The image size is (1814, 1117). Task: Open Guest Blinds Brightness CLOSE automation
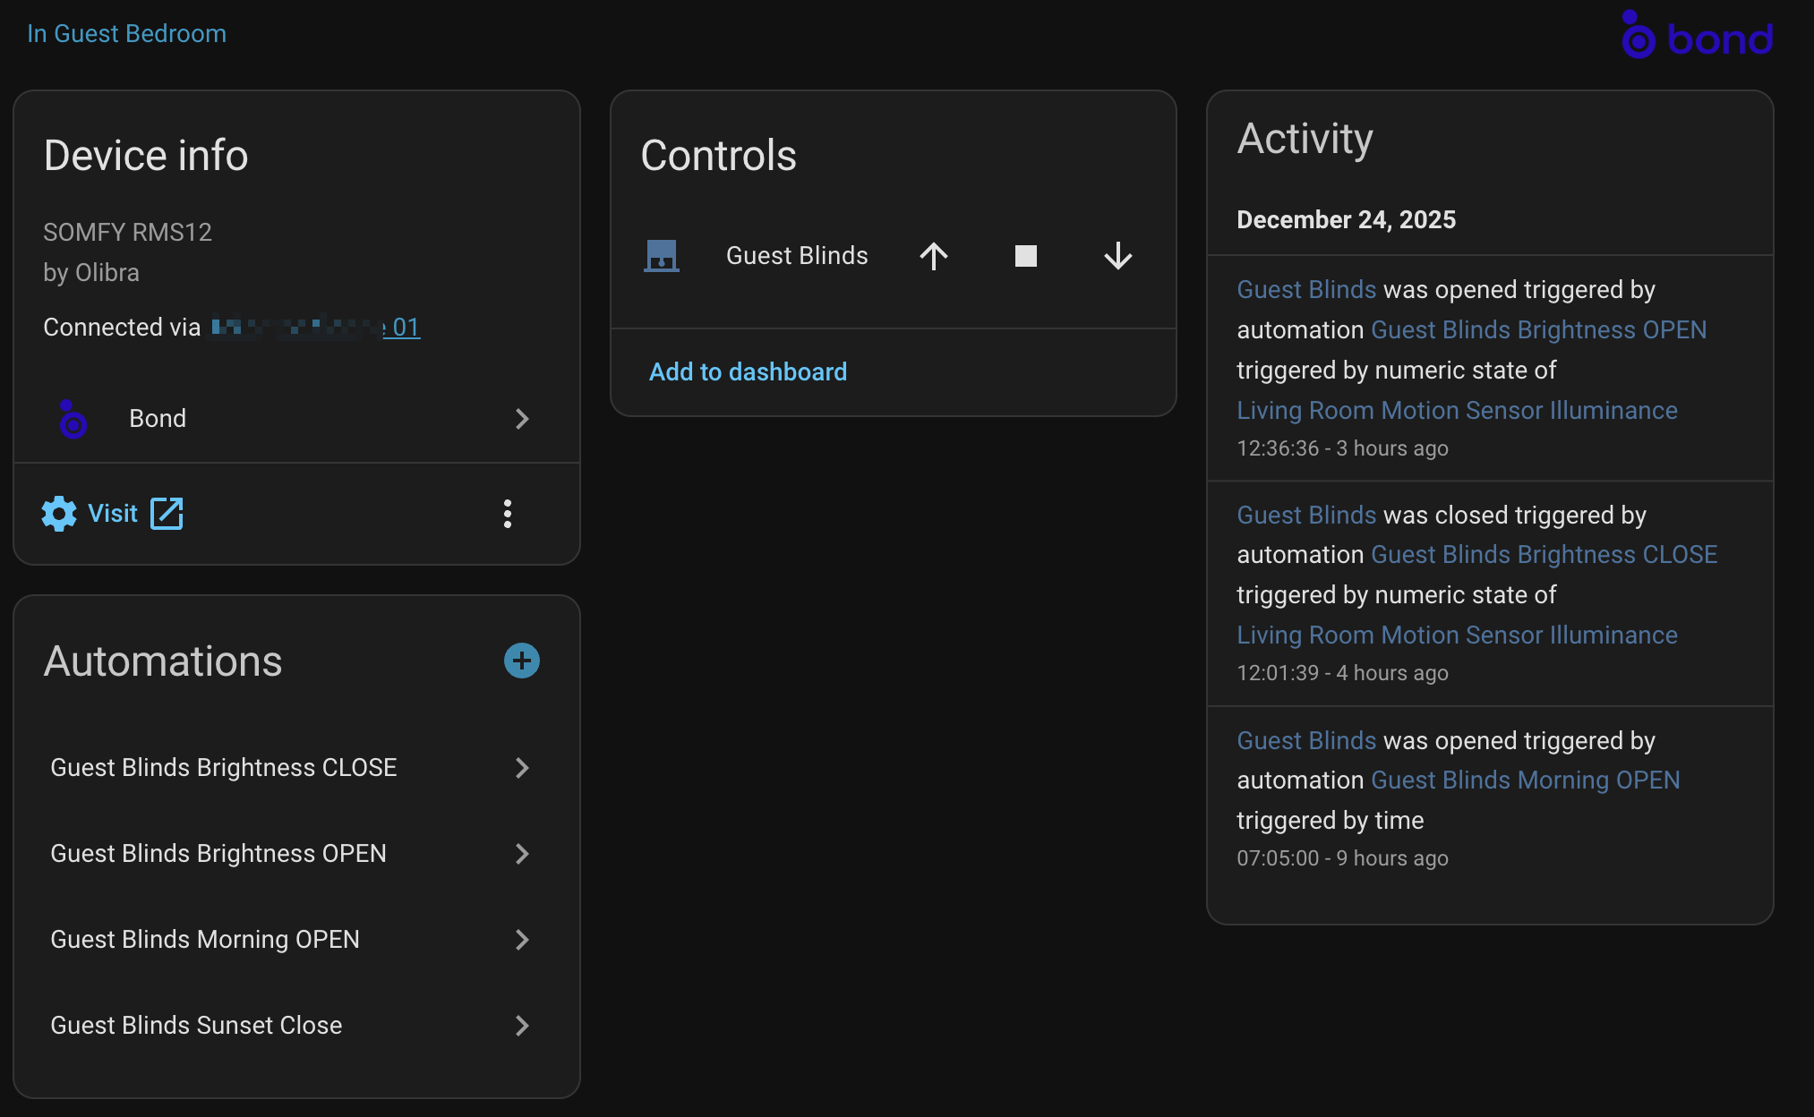224,768
